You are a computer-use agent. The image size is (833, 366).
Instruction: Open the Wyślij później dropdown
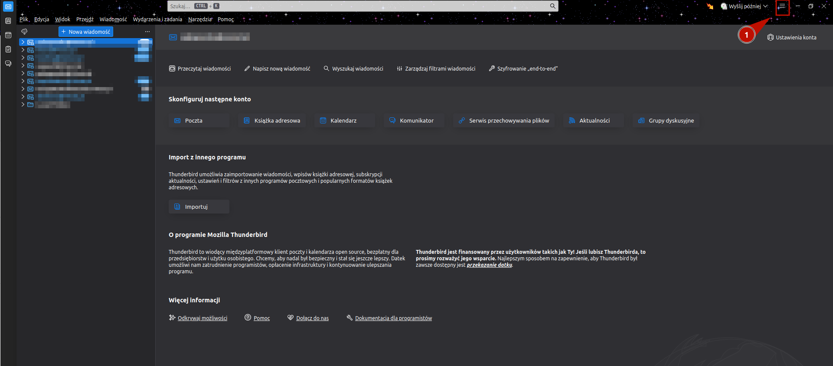[x=744, y=6]
